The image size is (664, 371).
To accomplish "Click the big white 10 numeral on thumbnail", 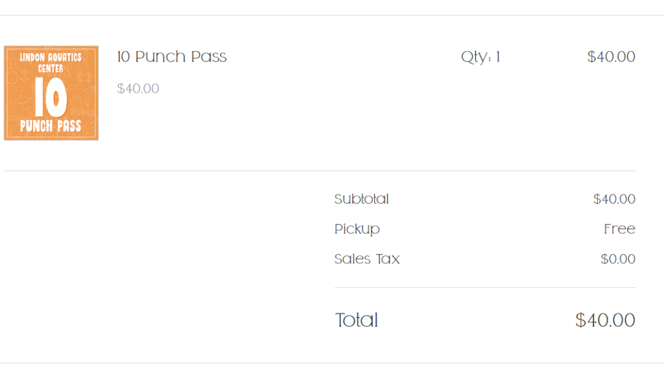I will click(51, 97).
